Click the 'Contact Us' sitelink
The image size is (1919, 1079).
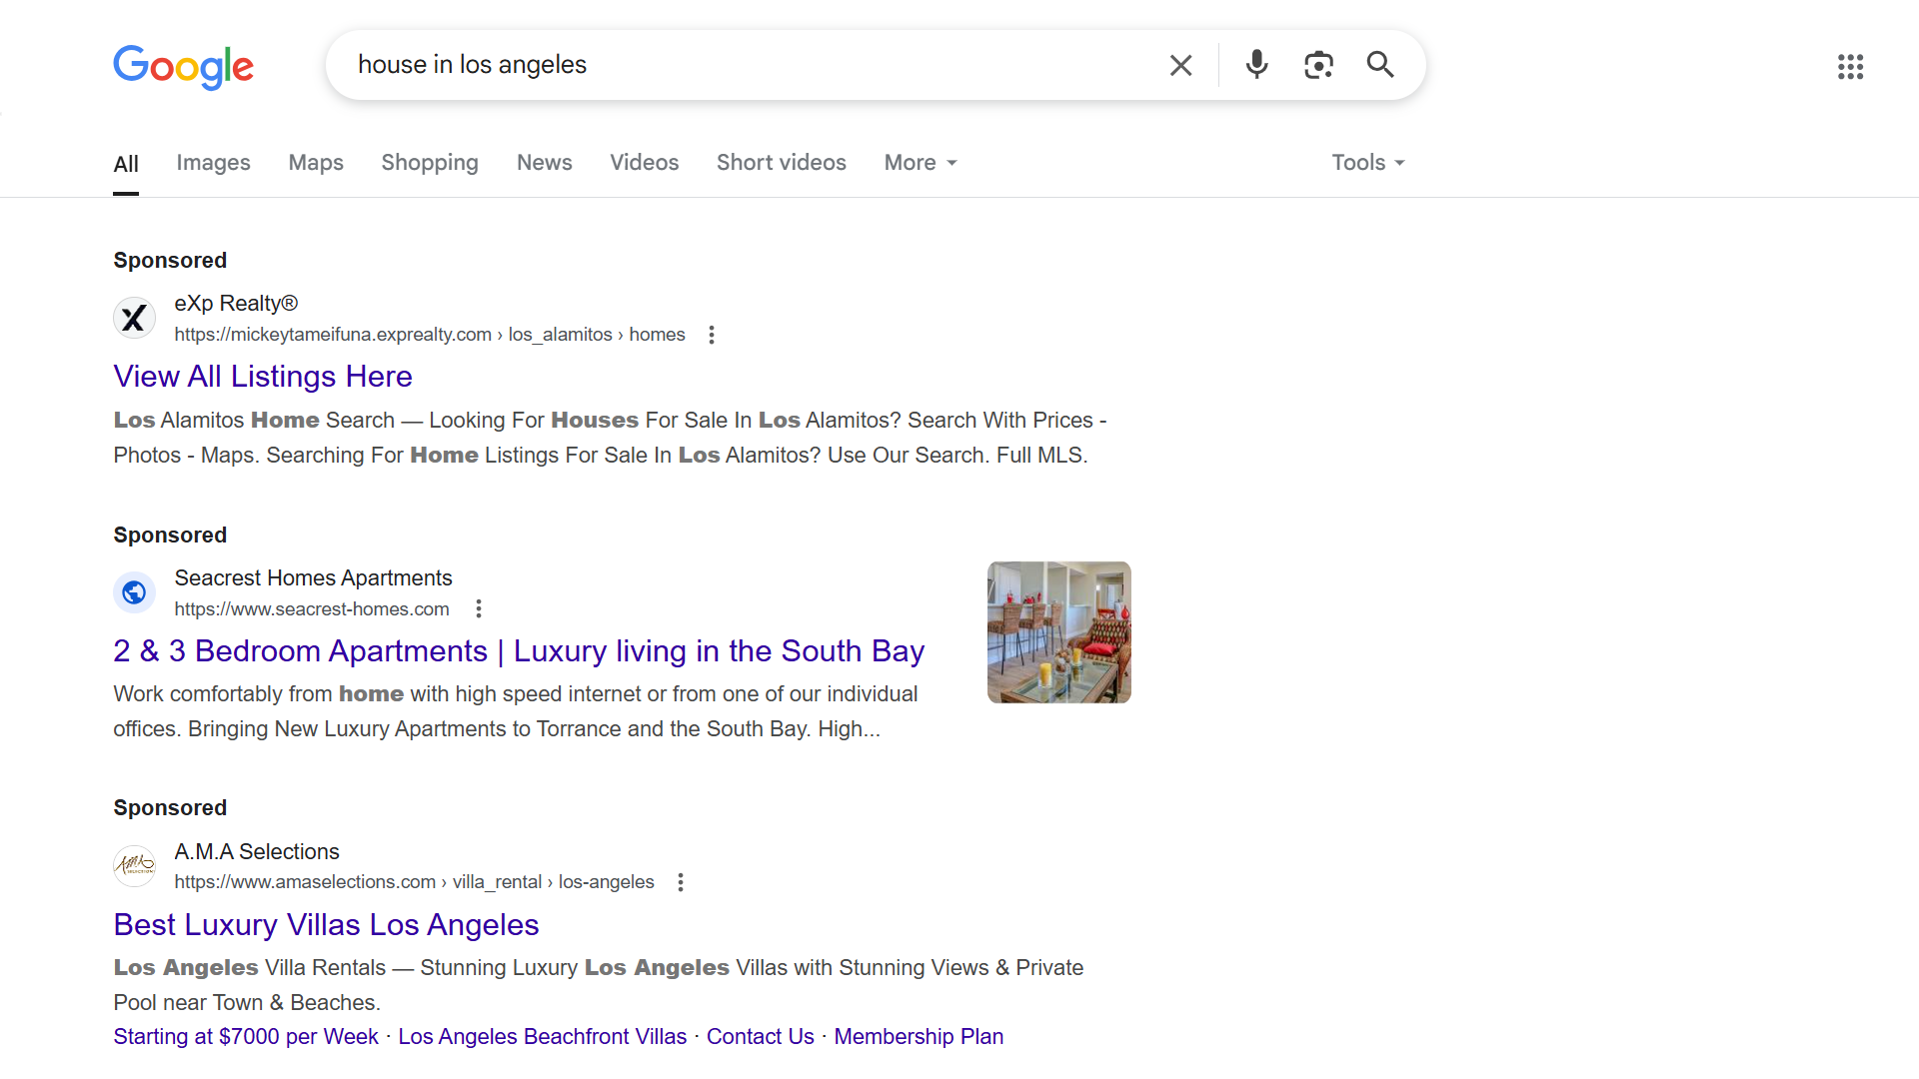[761, 1037]
